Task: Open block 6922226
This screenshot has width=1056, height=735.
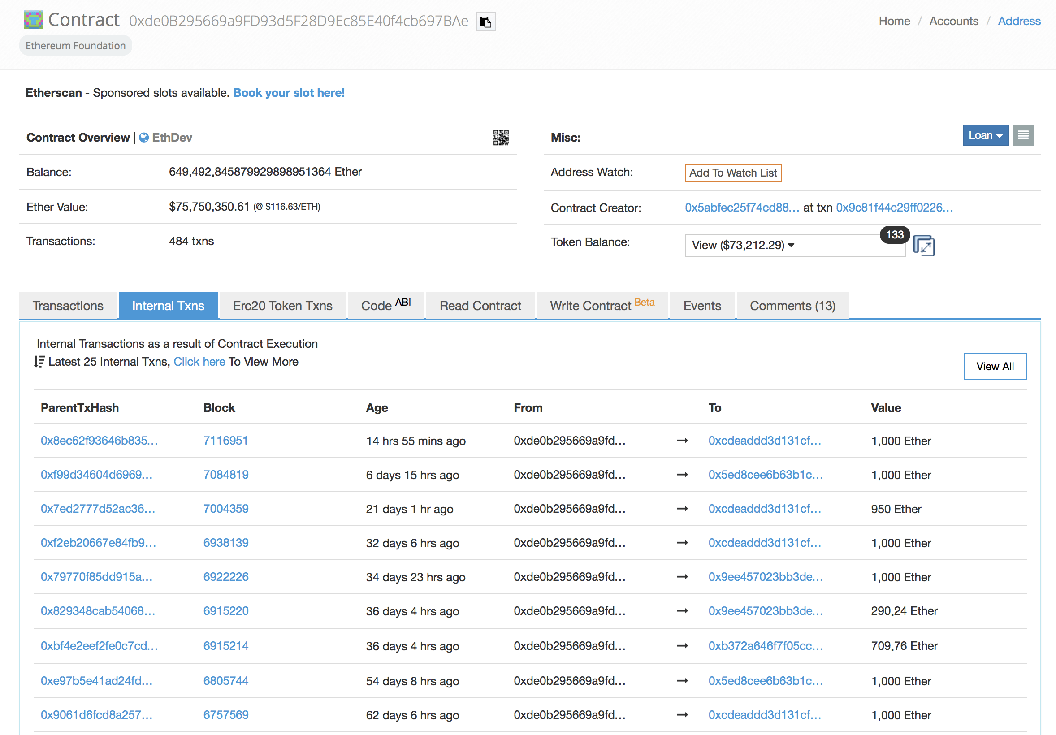Action: [226, 577]
